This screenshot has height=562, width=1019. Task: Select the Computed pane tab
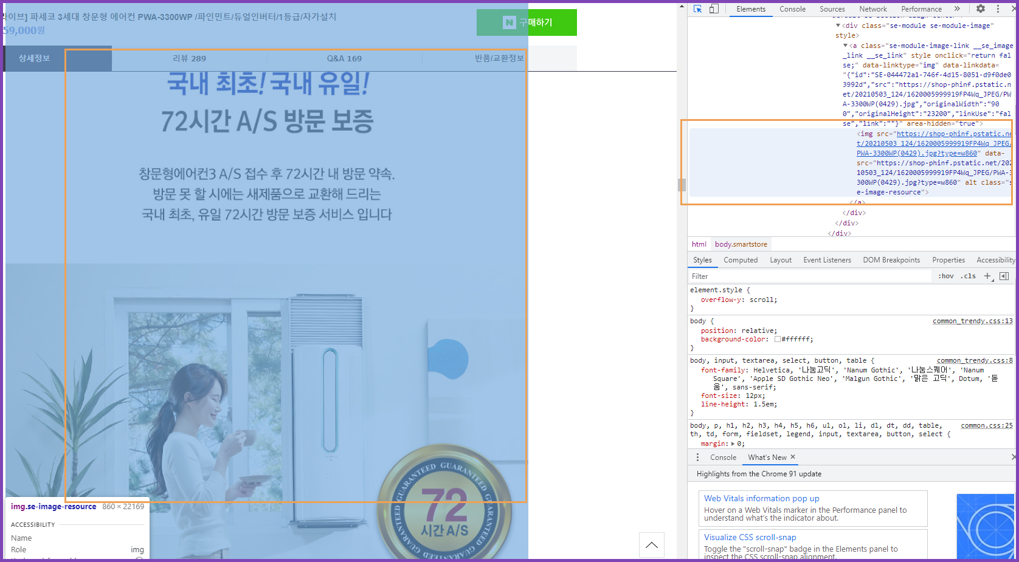click(741, 260)
